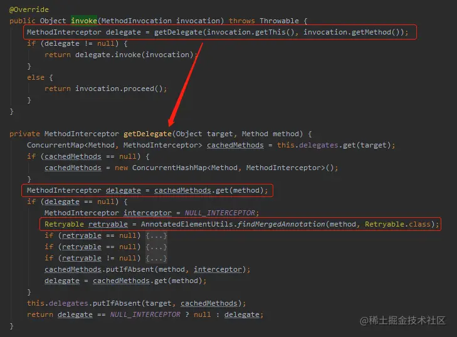Click the 'Object target' parameter
Viewport: 457px width, 337px height.
tap(204, 134)
